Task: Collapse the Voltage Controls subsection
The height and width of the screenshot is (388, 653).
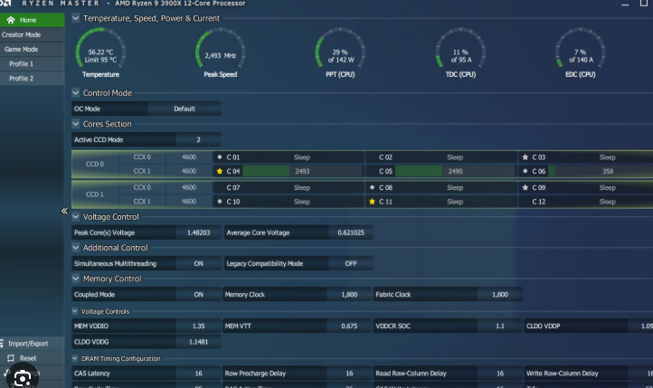Action: coord(74,311)
